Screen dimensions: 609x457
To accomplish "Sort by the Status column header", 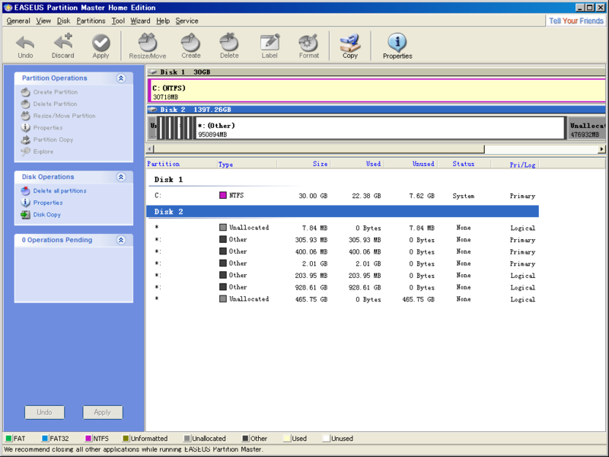I will click(464, 164).
